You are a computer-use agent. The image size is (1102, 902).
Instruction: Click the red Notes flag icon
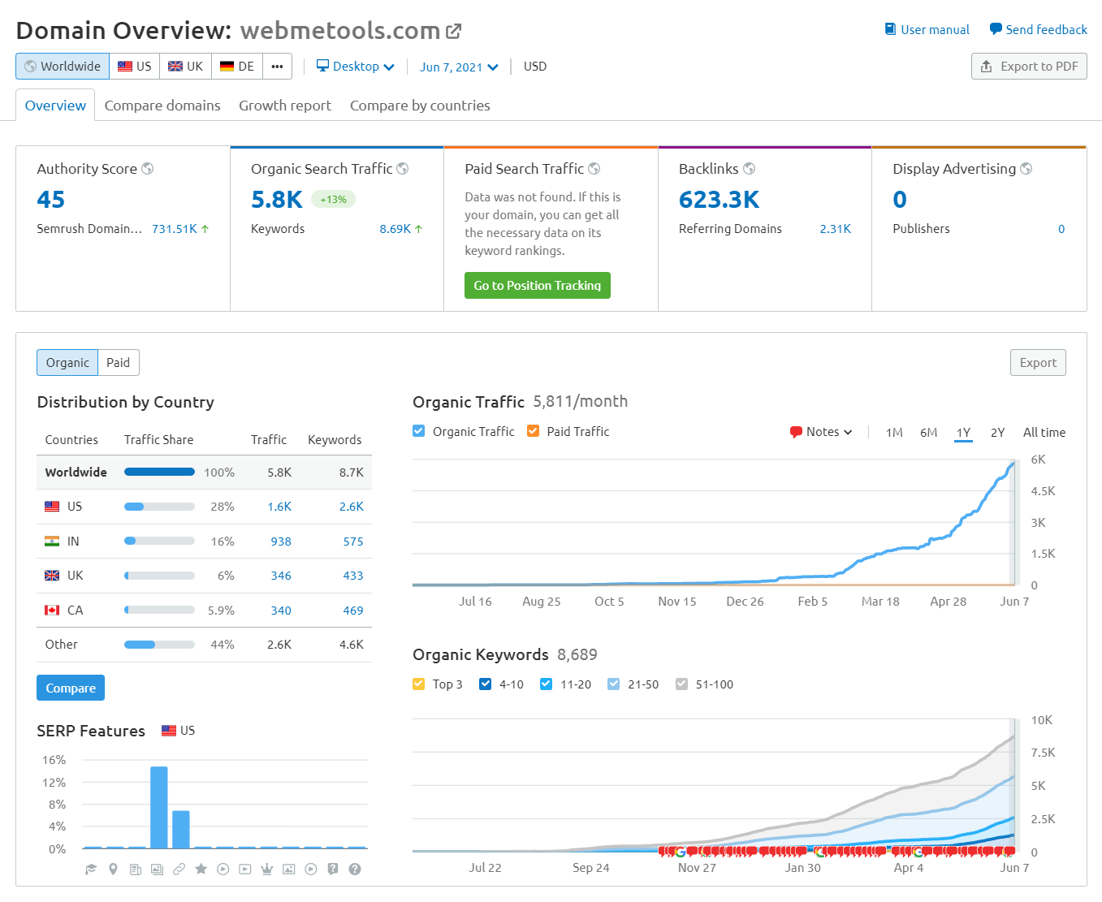(x=796, y=432)
